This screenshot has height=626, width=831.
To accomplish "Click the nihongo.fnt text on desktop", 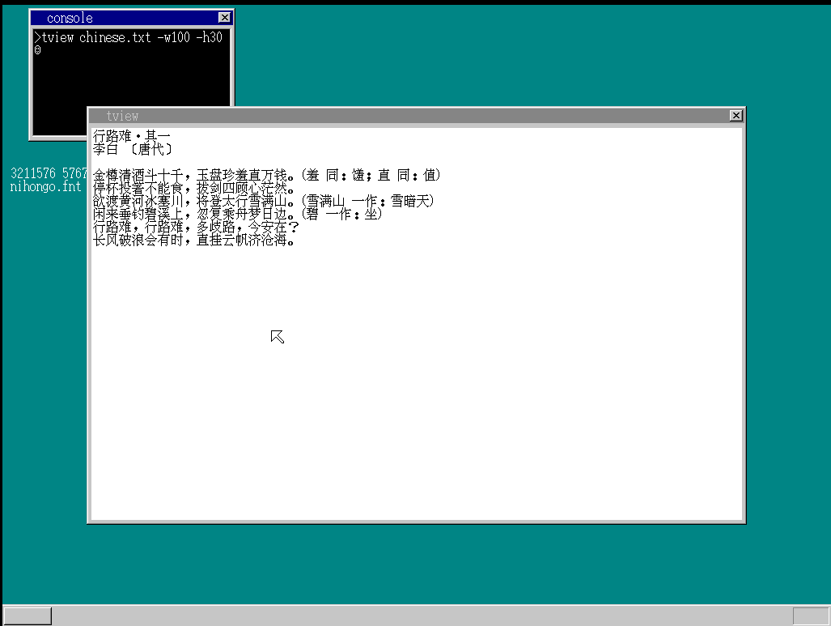I will (x=45, y=187).
